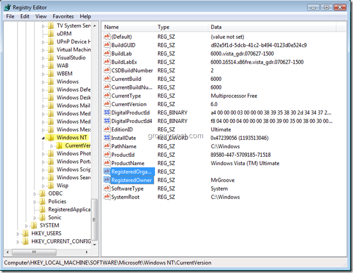Click the CSDBuildNumber string icon

107,71
